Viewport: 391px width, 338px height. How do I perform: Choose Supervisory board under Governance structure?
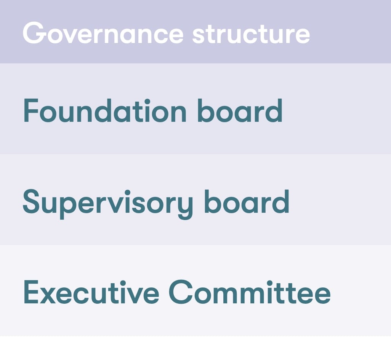pos(156,204)
